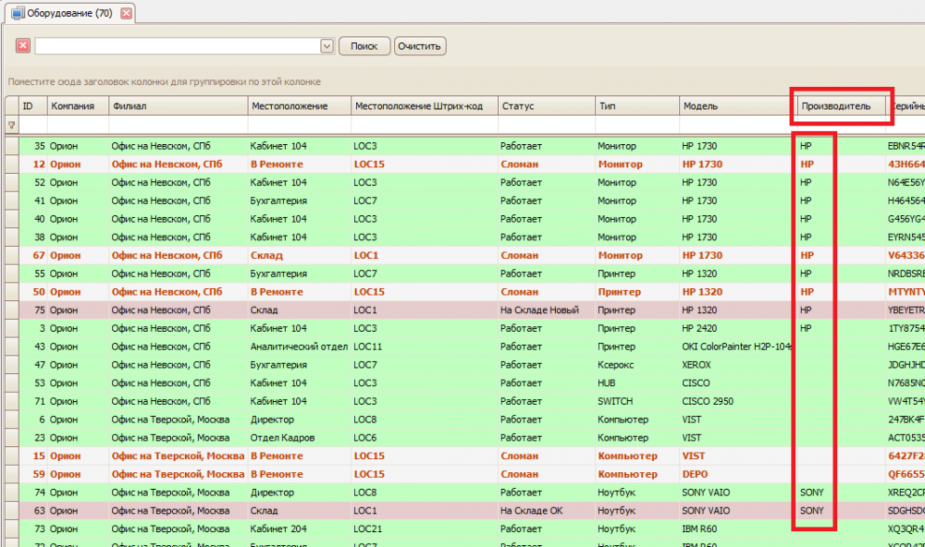Viewport: 925px width, 547px height.
Task: Open the search combo box dropdown arrow
Action: pos(327,46)
